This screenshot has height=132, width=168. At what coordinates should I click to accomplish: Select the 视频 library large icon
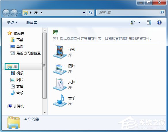(60, 52)
